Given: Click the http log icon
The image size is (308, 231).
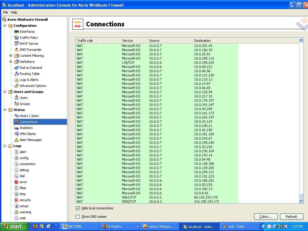Looking at the screenshot, I should coord(17,194).
